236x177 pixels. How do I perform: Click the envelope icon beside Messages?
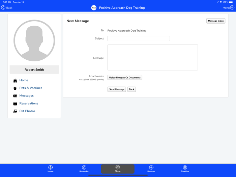point(15,96)
